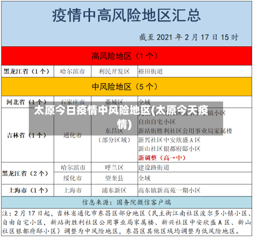253x237 pixels.
Task: Click the cell 高东镇新高苑一期小区
Action: 195,190
